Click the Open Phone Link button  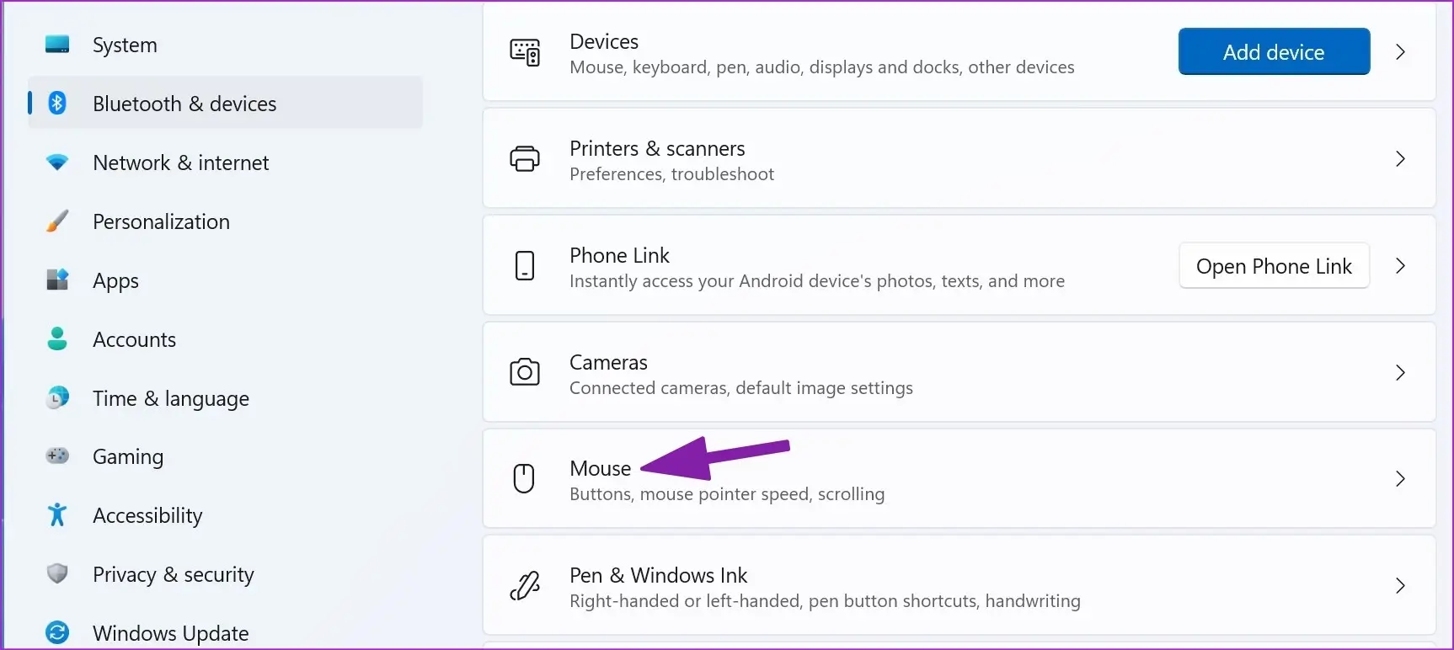coord(1274,266)
